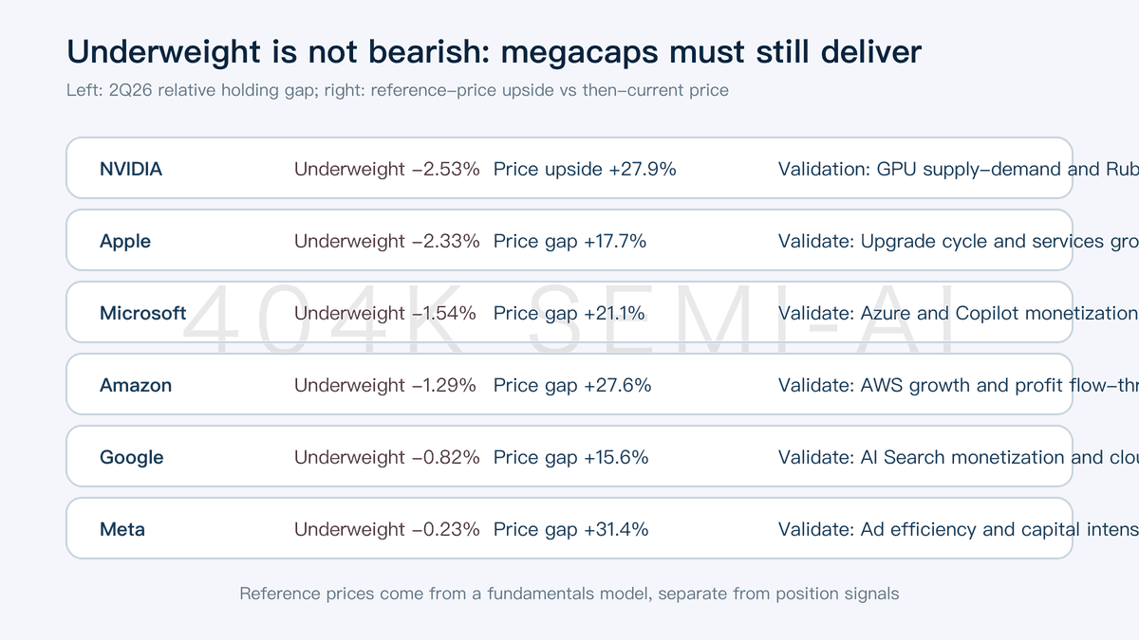Viewport: 1139px width, 640px height.
Task: Select the NVIDIA company name
Action: pyautogui.click(x=131, y=169)
